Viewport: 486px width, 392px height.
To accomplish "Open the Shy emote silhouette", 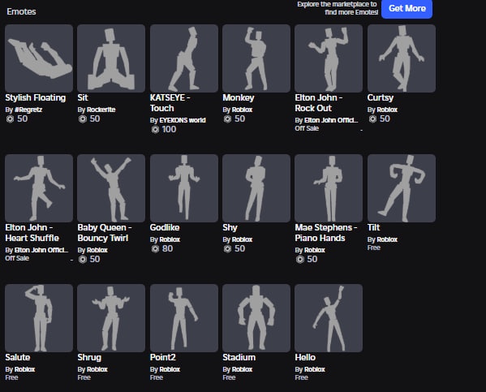I will (x=256, y=188).
